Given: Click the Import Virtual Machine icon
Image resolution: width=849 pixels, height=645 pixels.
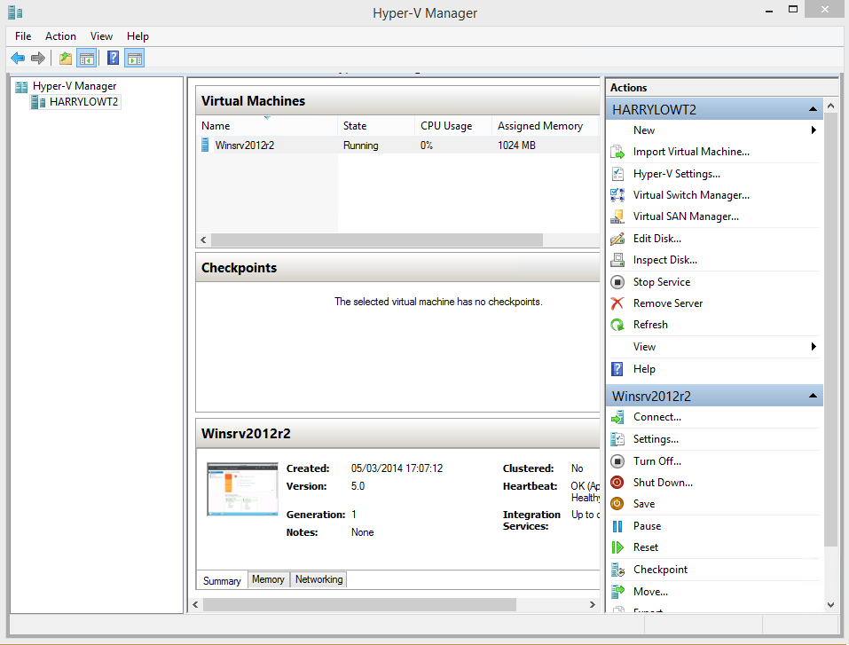Looking at the screenshot, I should coord(617,153).
